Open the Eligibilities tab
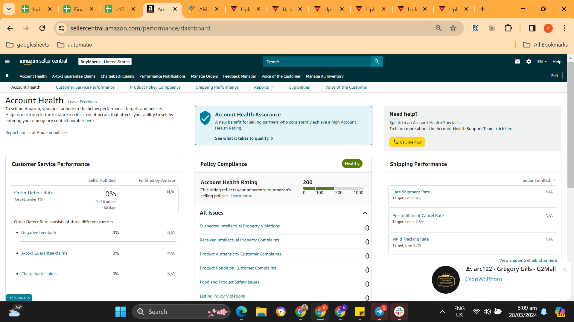 coord(299,87)
